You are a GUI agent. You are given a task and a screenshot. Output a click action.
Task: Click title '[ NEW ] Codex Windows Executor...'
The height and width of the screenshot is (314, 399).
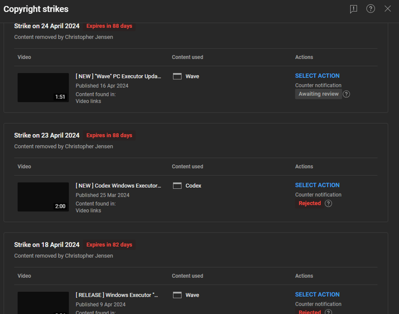118,185
